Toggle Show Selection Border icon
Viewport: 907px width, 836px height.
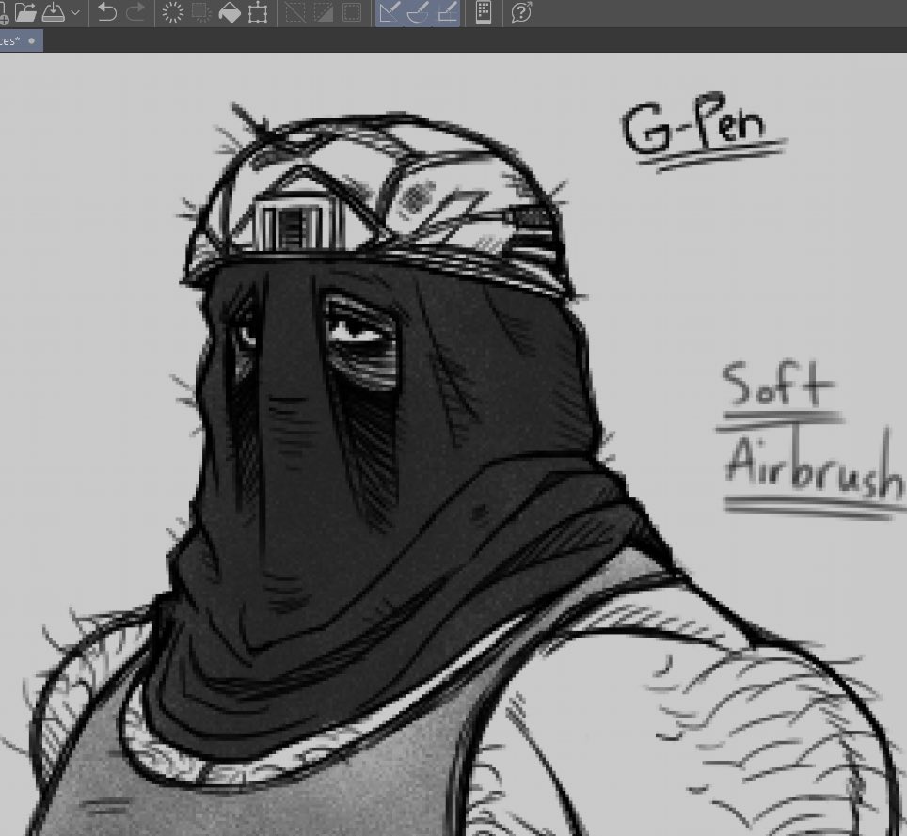352,12
